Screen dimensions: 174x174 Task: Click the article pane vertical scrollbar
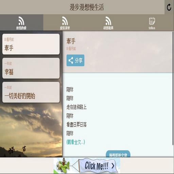tap(173, 88)
